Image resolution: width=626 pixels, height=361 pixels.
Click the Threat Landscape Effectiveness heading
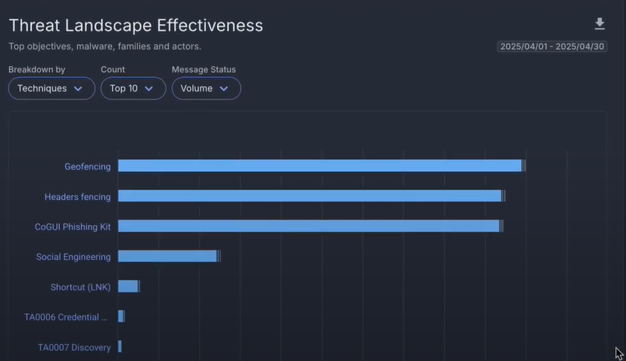[135, 26]
